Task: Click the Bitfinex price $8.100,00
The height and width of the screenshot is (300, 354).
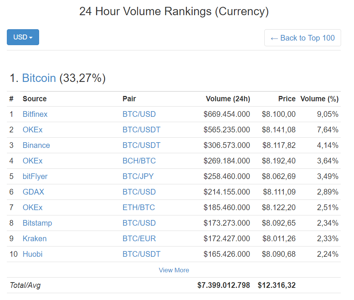Action: tap(278, 114)
